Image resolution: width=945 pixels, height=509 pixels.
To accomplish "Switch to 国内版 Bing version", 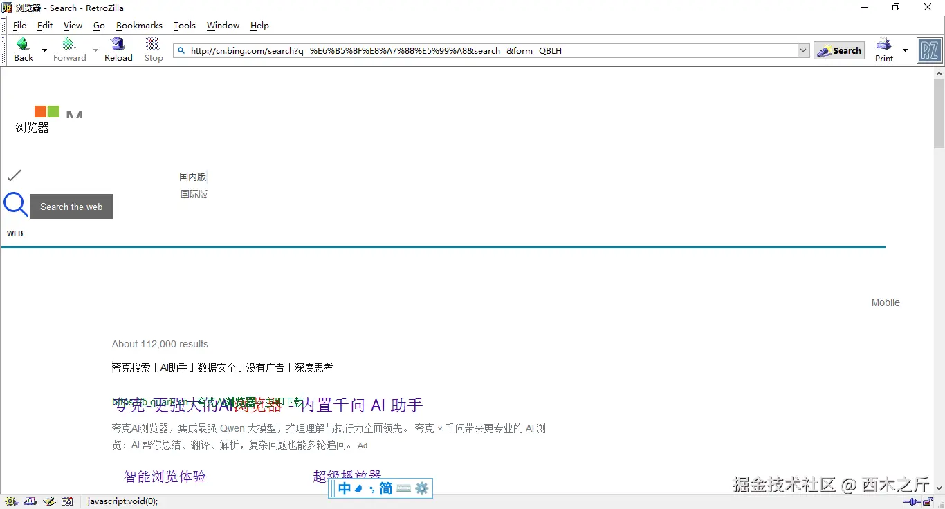I will [x=193, y=177].
